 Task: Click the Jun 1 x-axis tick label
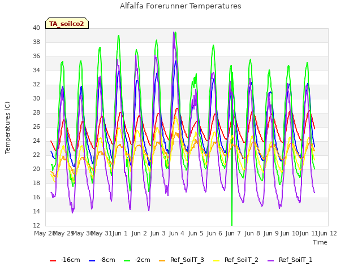coord(120,233)
